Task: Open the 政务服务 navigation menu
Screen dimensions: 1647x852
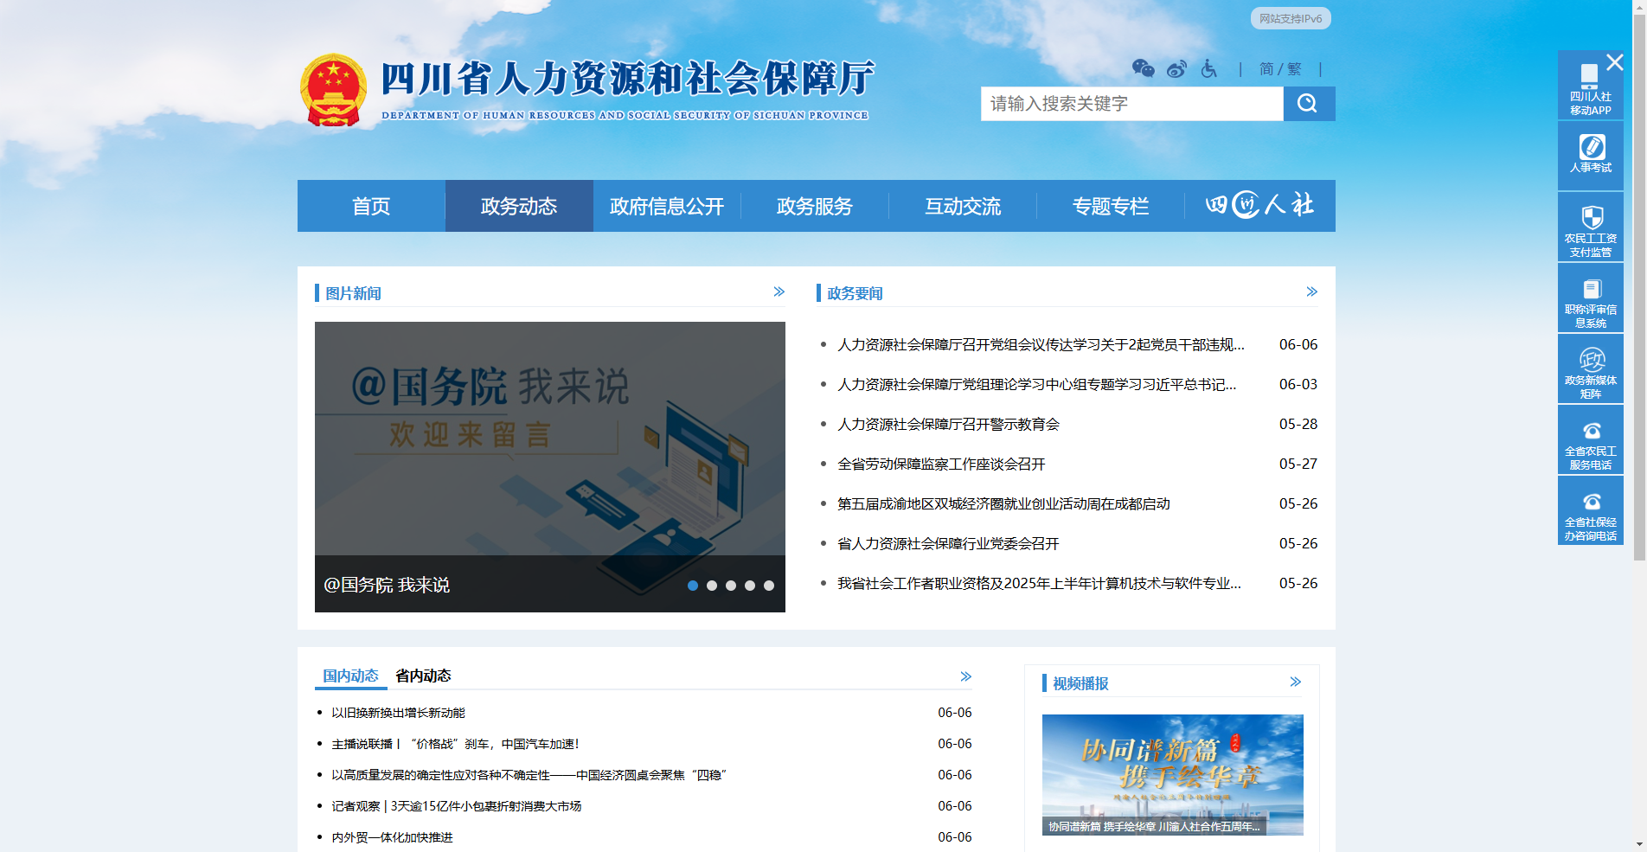Action: [x=814, y=206]
